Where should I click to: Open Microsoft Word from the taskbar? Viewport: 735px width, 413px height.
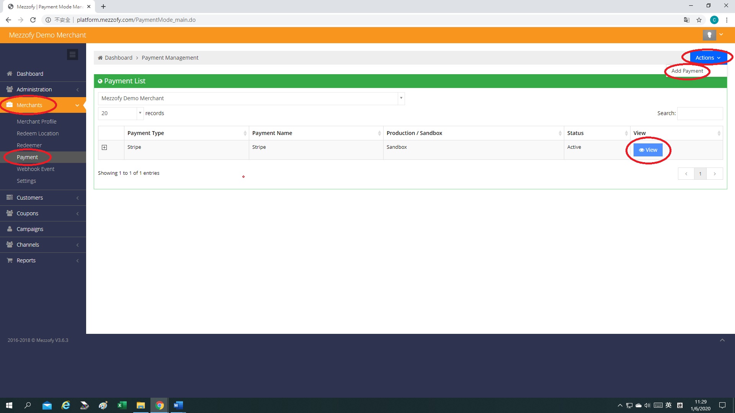pos(178,405)
